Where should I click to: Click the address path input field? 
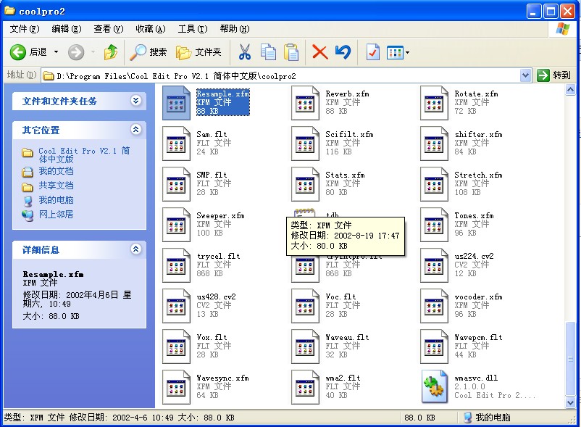(x=282, y=76)
